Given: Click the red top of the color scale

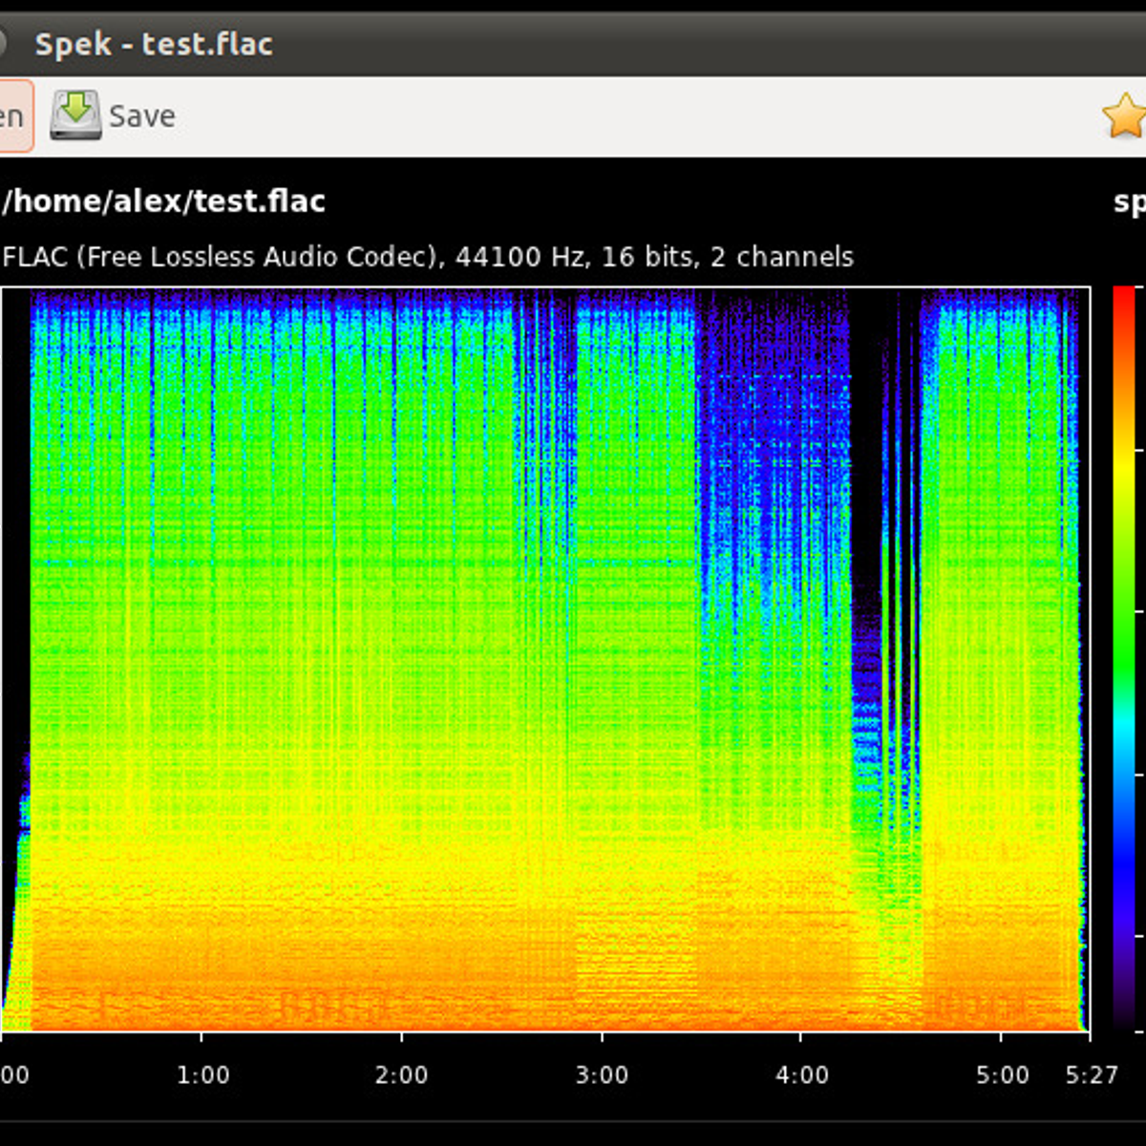Looking at the screenshot, I should click(x=1124, y=301).
